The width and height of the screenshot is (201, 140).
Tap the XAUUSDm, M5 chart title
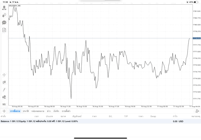tap(15, 6)
